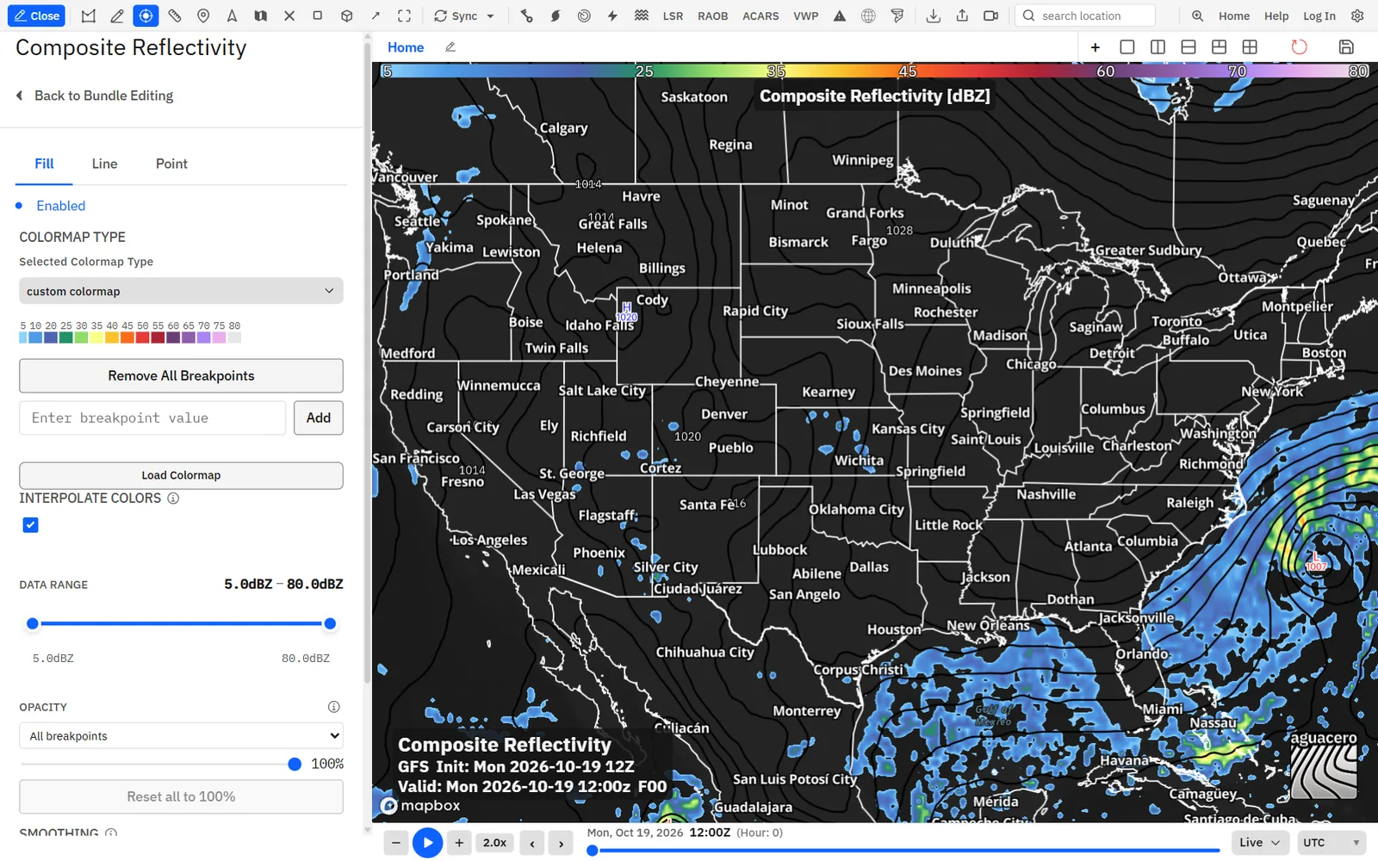Click the red refresh arrow icon
Screen dimensions: 1378x861
tap(1299, 47)
